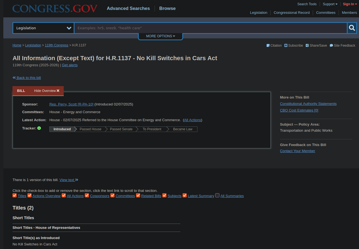The width and height of the screenshot is (359, 249).
Task: Expand MORE OPTIONS under the search bar
Action: pos(160,36)
